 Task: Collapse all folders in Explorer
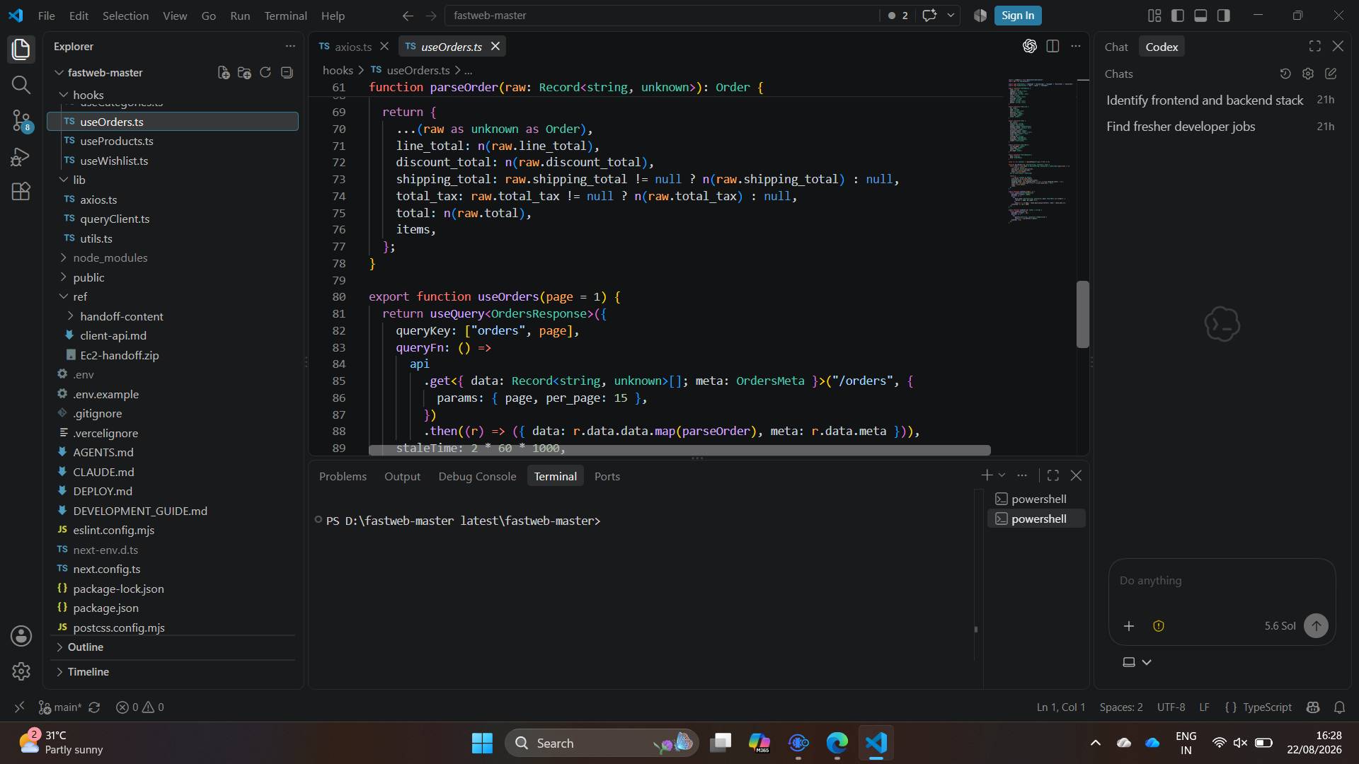click(287, 72)
